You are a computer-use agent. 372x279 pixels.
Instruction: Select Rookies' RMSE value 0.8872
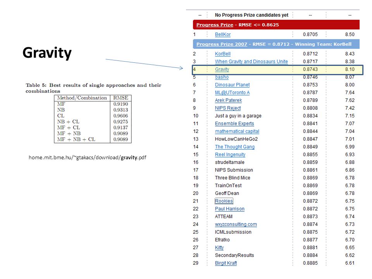310,201
